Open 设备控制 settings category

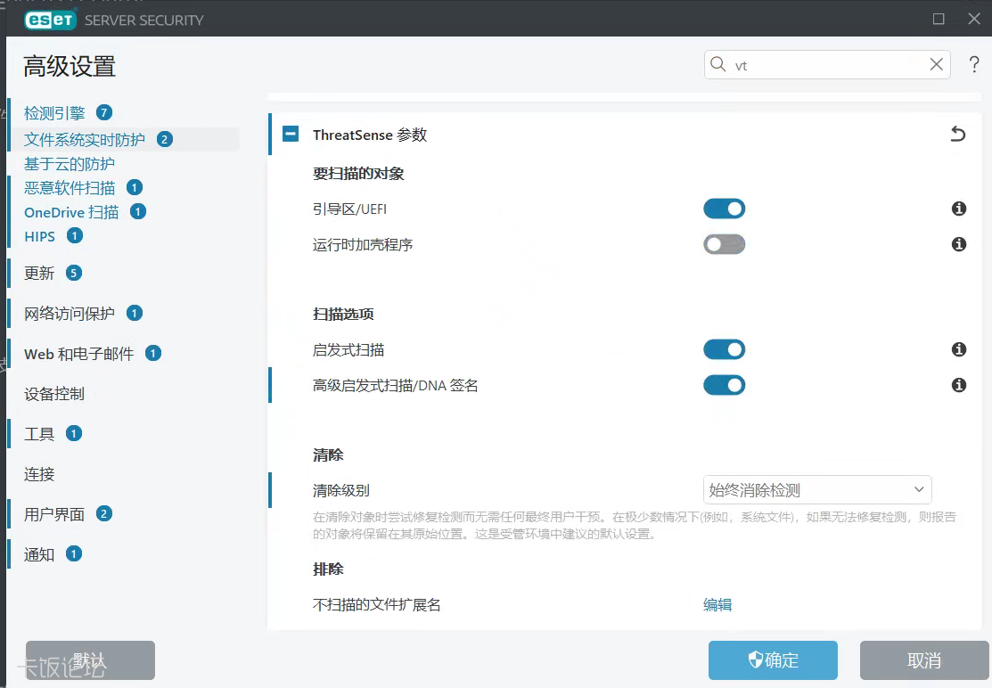pos(54,394)
